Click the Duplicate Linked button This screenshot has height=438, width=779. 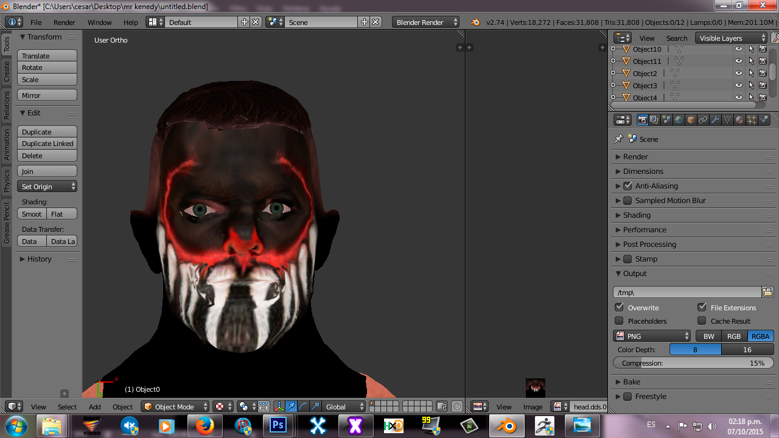47,144
